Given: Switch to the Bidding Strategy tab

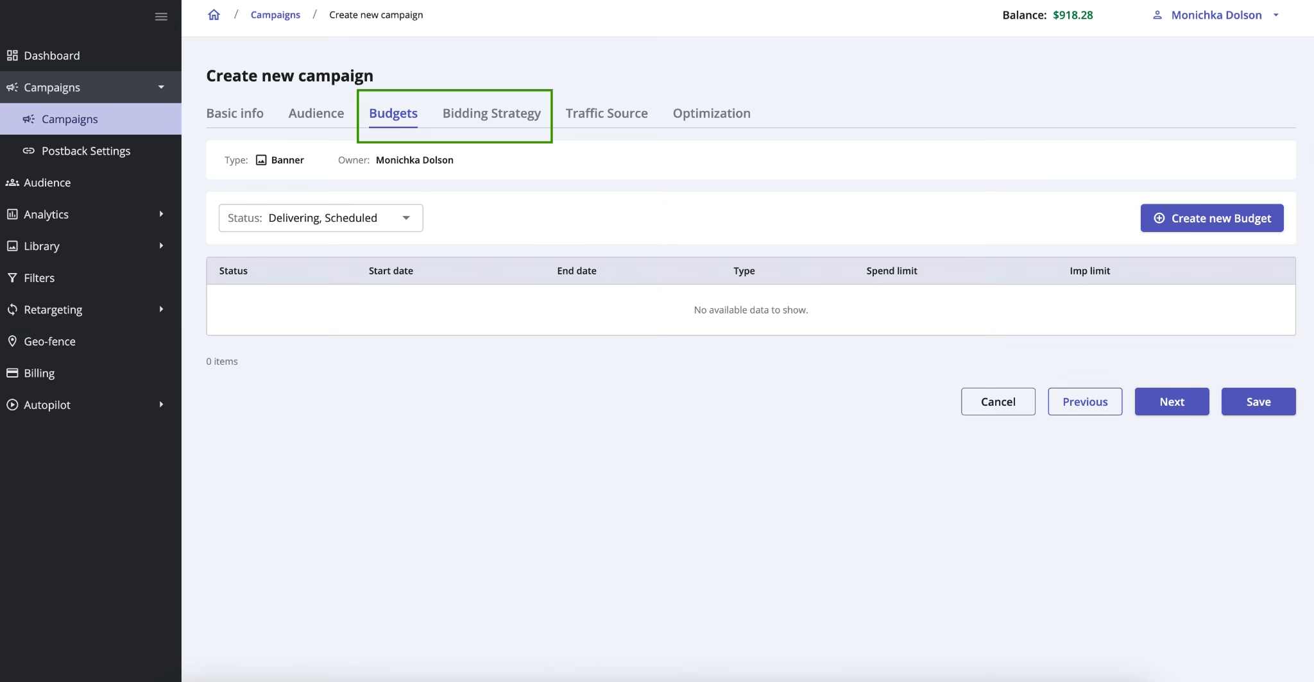Looking at the screenshot, I should 491,113.
